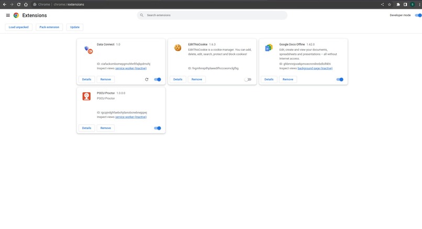Click the Google Docs Offline icon

click(269, 48)
